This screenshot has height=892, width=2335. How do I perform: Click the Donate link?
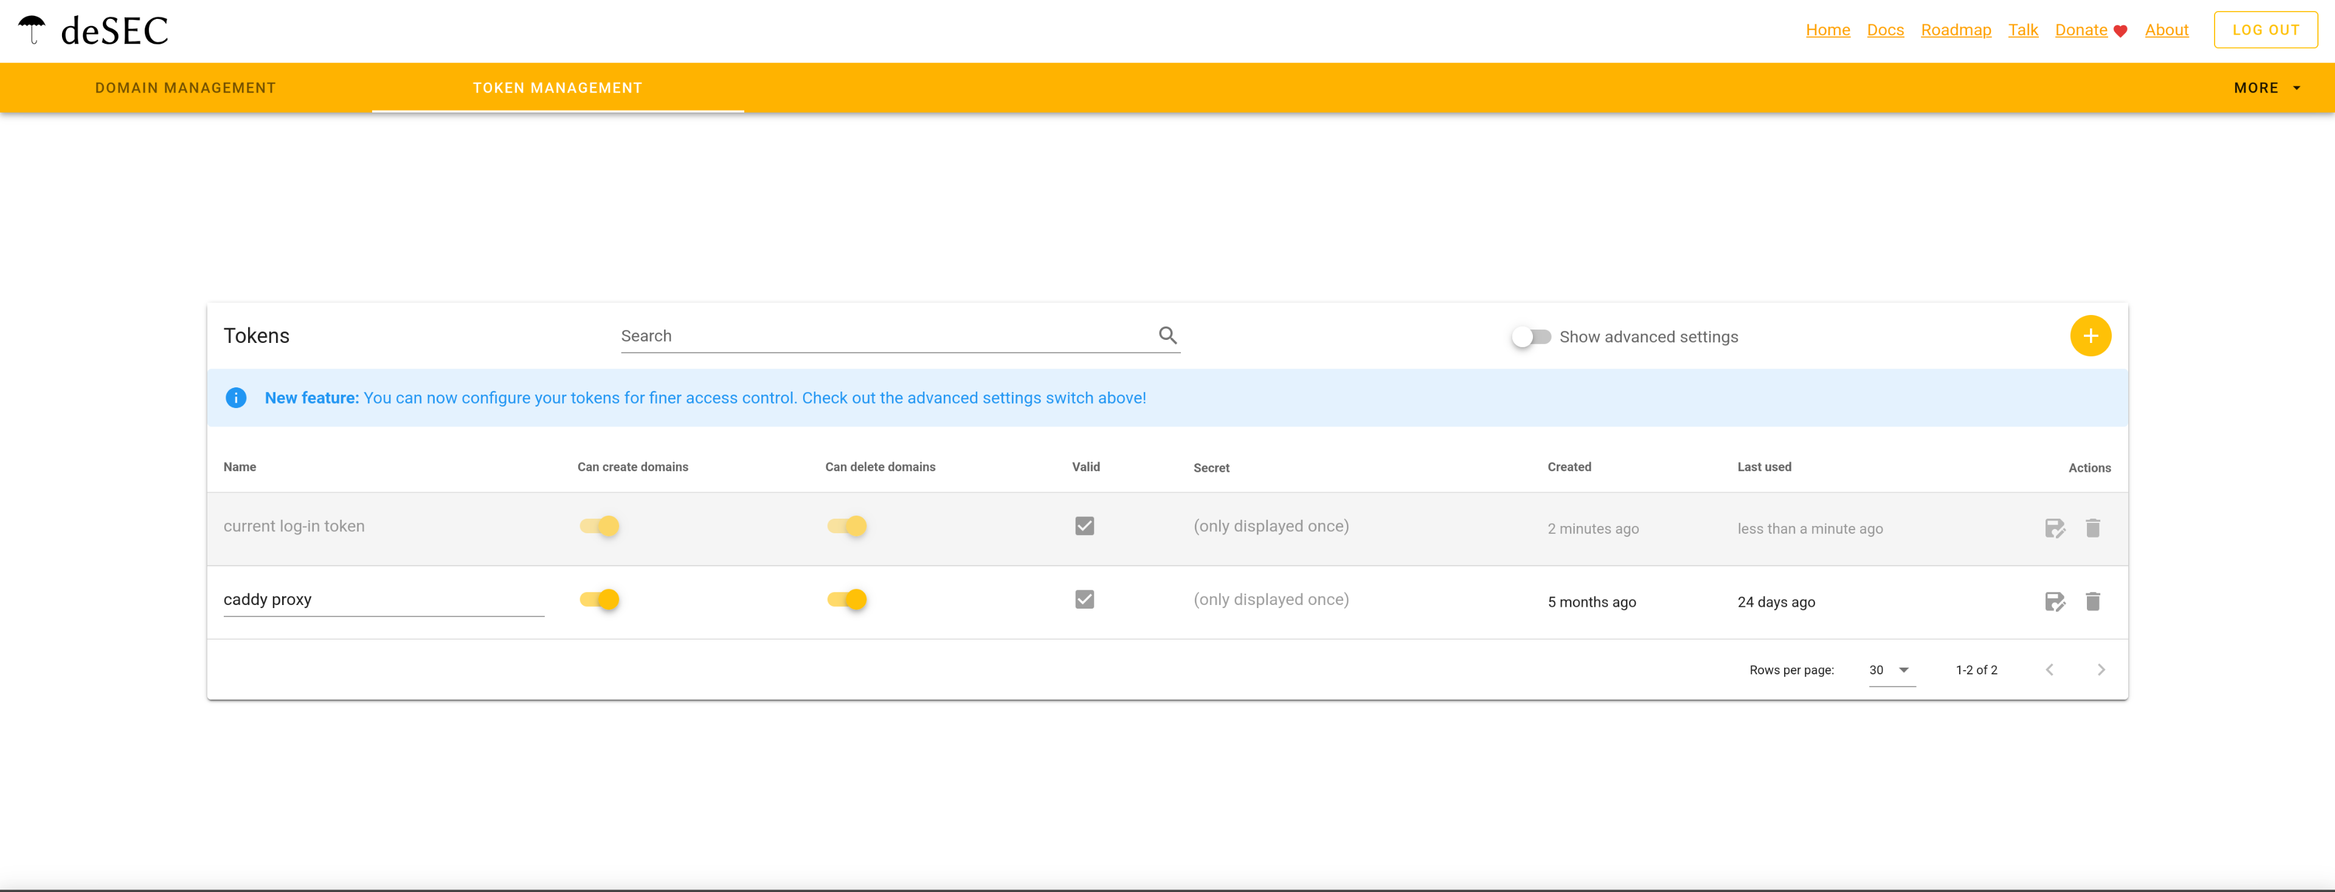2080,30
